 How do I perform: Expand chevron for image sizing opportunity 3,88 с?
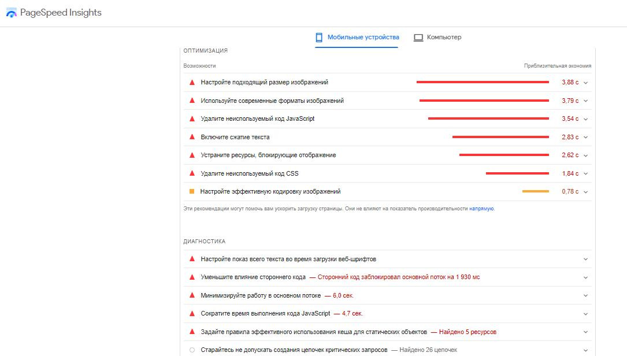coord(585,83)
